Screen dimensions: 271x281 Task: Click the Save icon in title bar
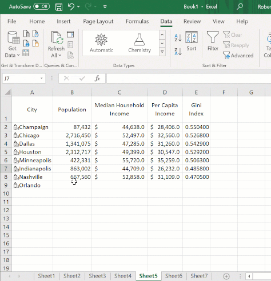click(59, 7)
